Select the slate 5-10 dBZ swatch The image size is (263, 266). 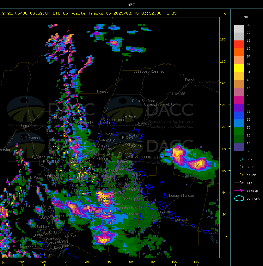click(239, 147)
